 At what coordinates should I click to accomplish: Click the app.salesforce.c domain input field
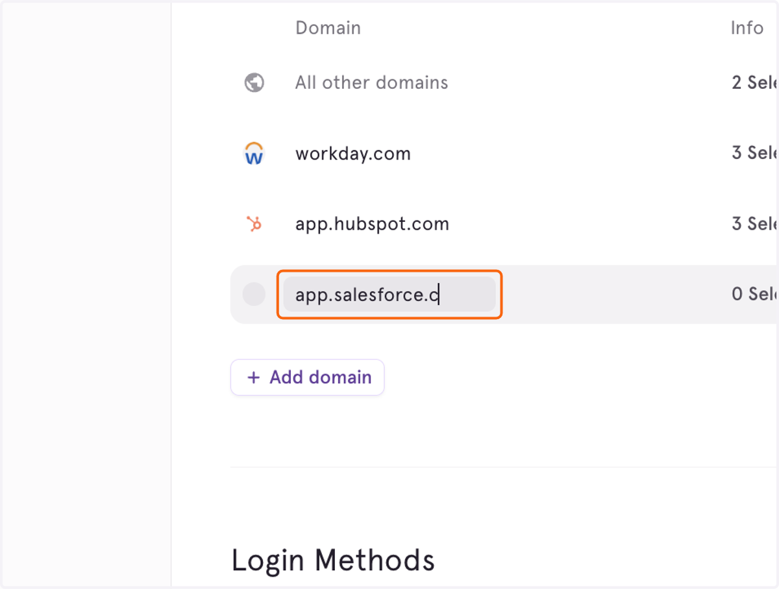389,294
